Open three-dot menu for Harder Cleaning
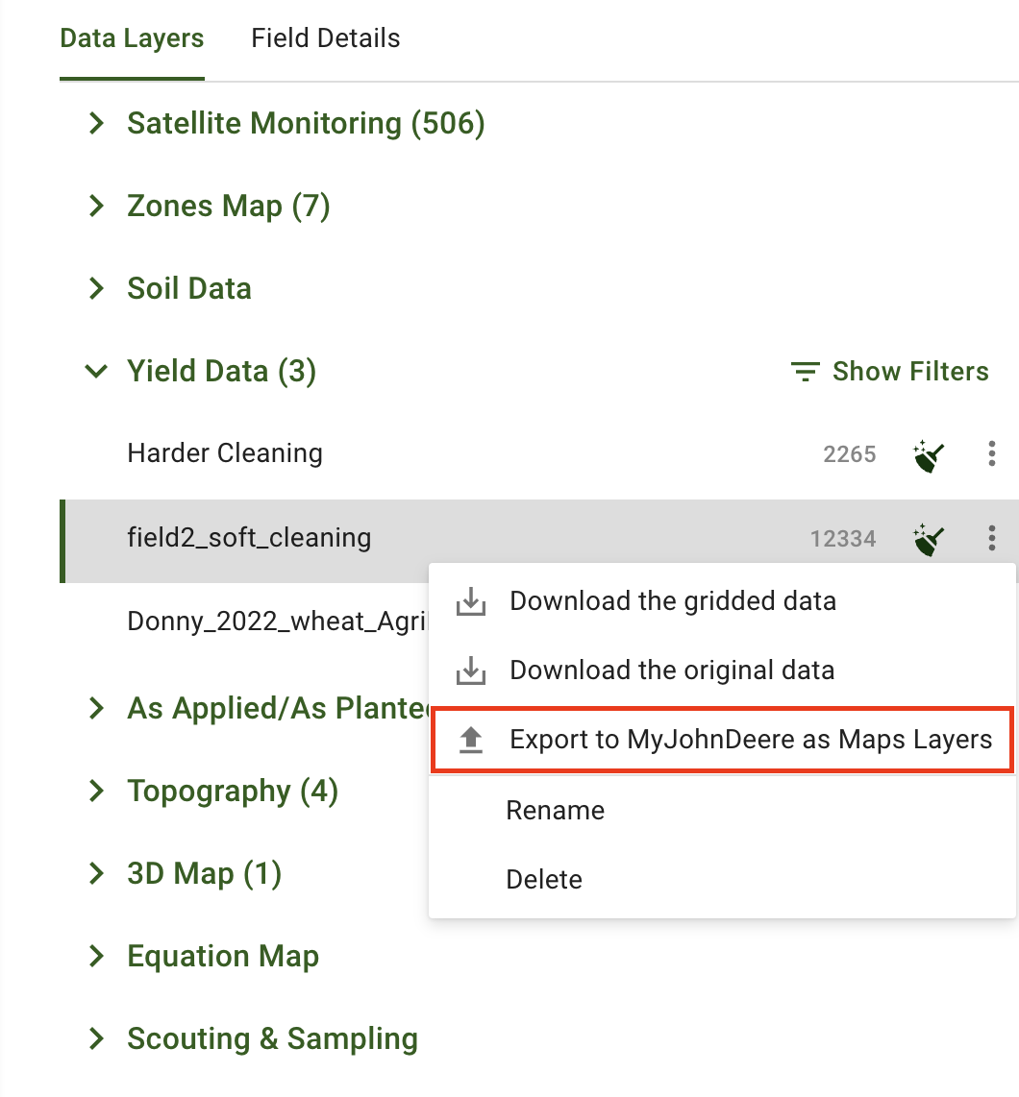Image resolution: width=1019 pixels, height=1097 pixels. (x=991, y=454)
